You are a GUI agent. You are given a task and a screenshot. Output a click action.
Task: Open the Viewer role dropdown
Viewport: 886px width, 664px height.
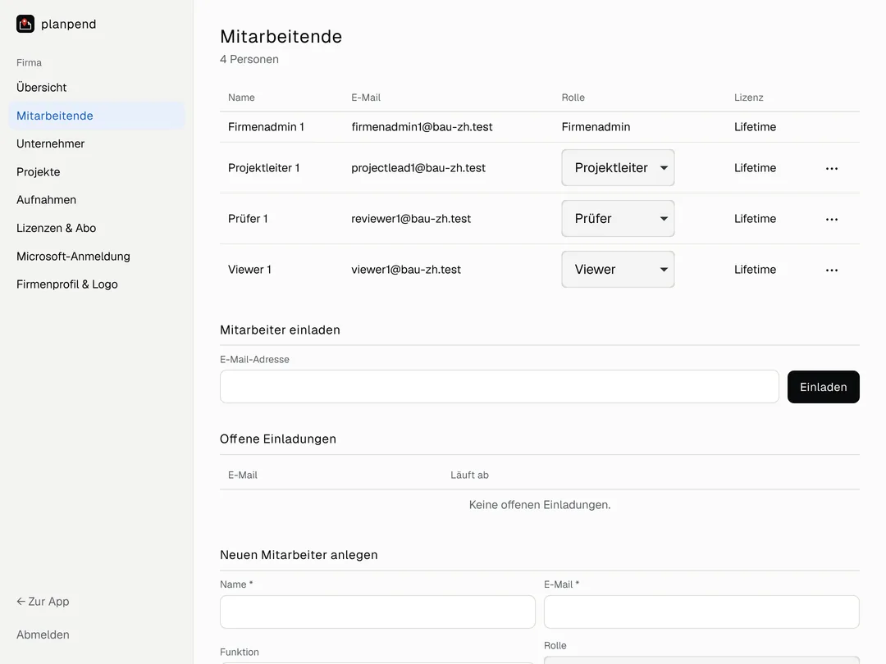618,270
